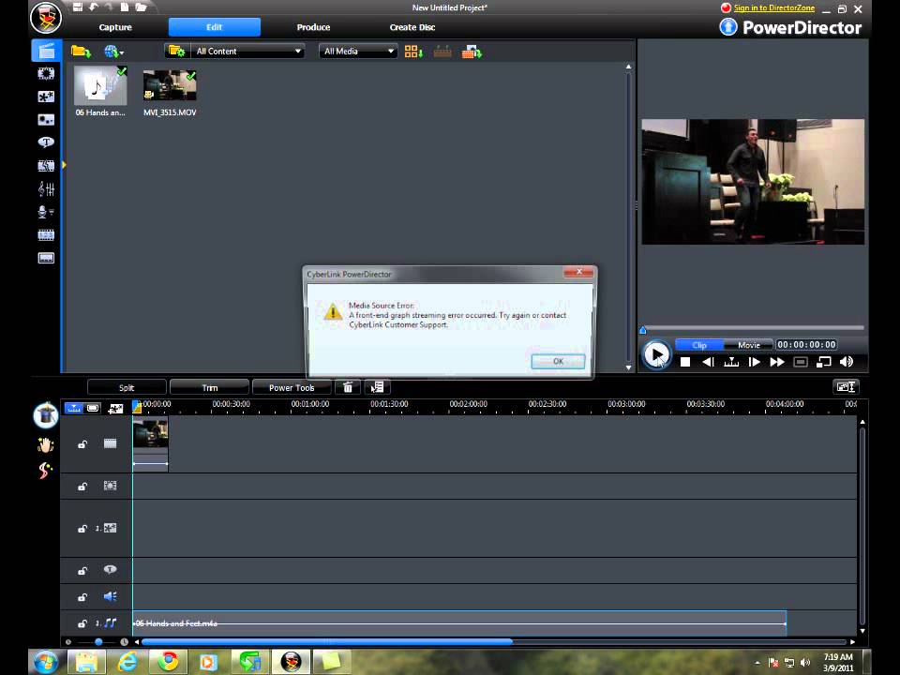This screenshot has height=675, width=900.
Task: Click the timeline view toggle icon at right
Action: tap(846, 387)
